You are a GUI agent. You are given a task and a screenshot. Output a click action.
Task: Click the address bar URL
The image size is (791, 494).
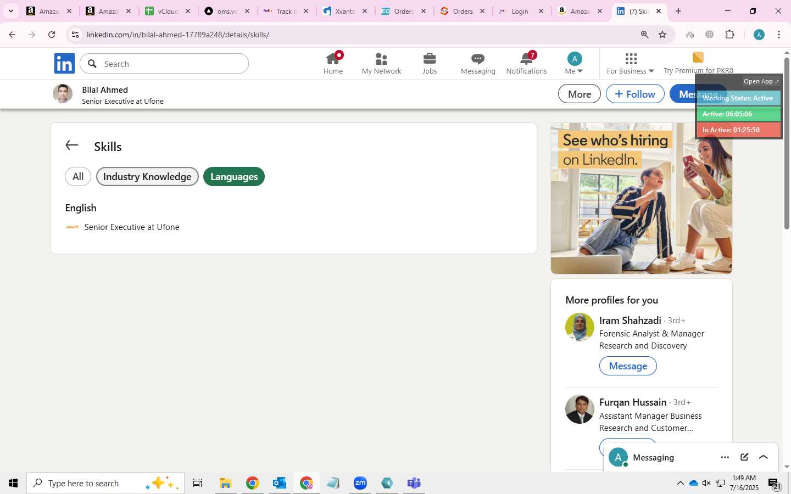tap(177, 35)
